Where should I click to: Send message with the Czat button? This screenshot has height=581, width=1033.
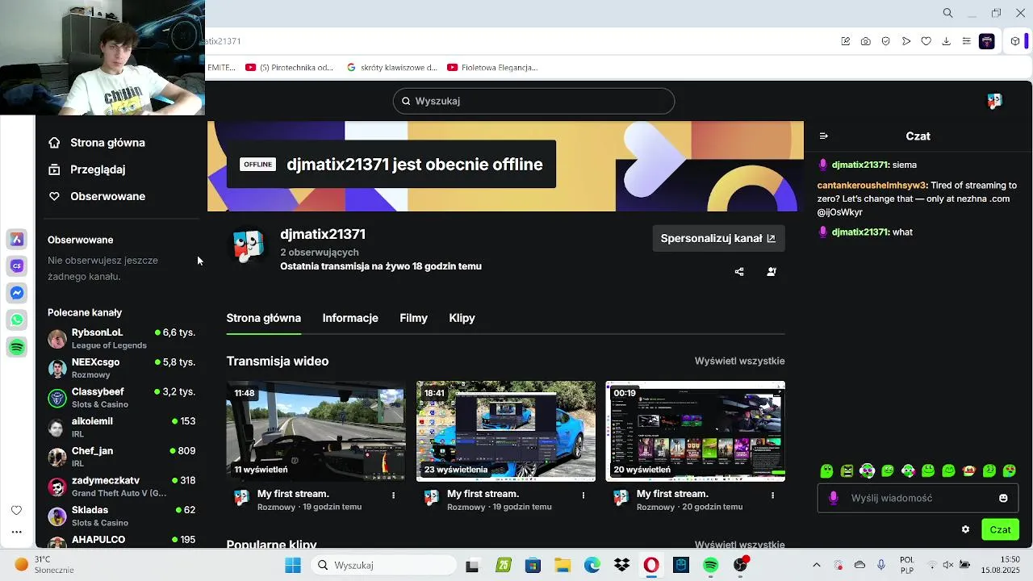point(1000,529)
